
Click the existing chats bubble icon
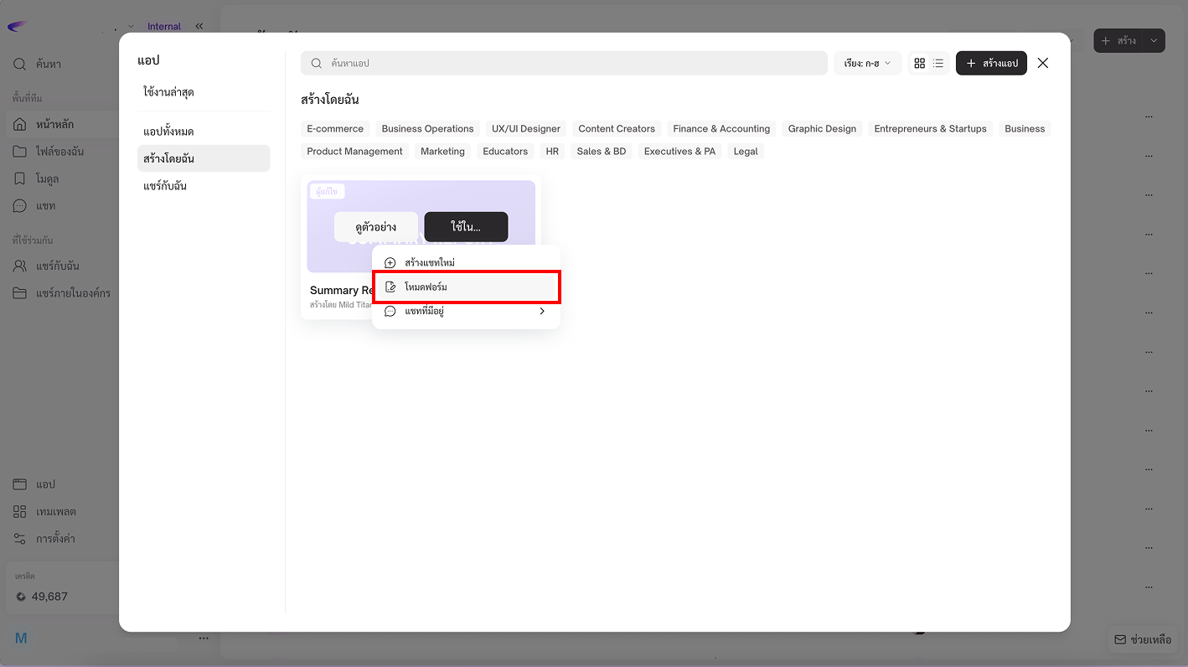(390, 312)
